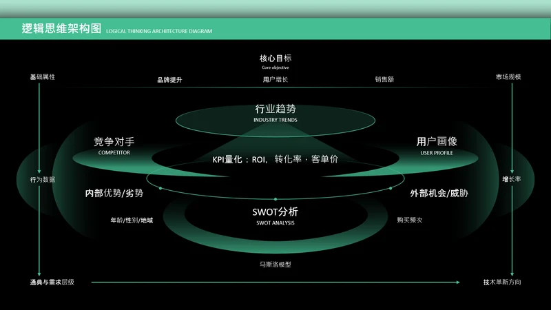Click the 核心目标 heading
This screenshot has width=551, height=310.
click(275, 59)
